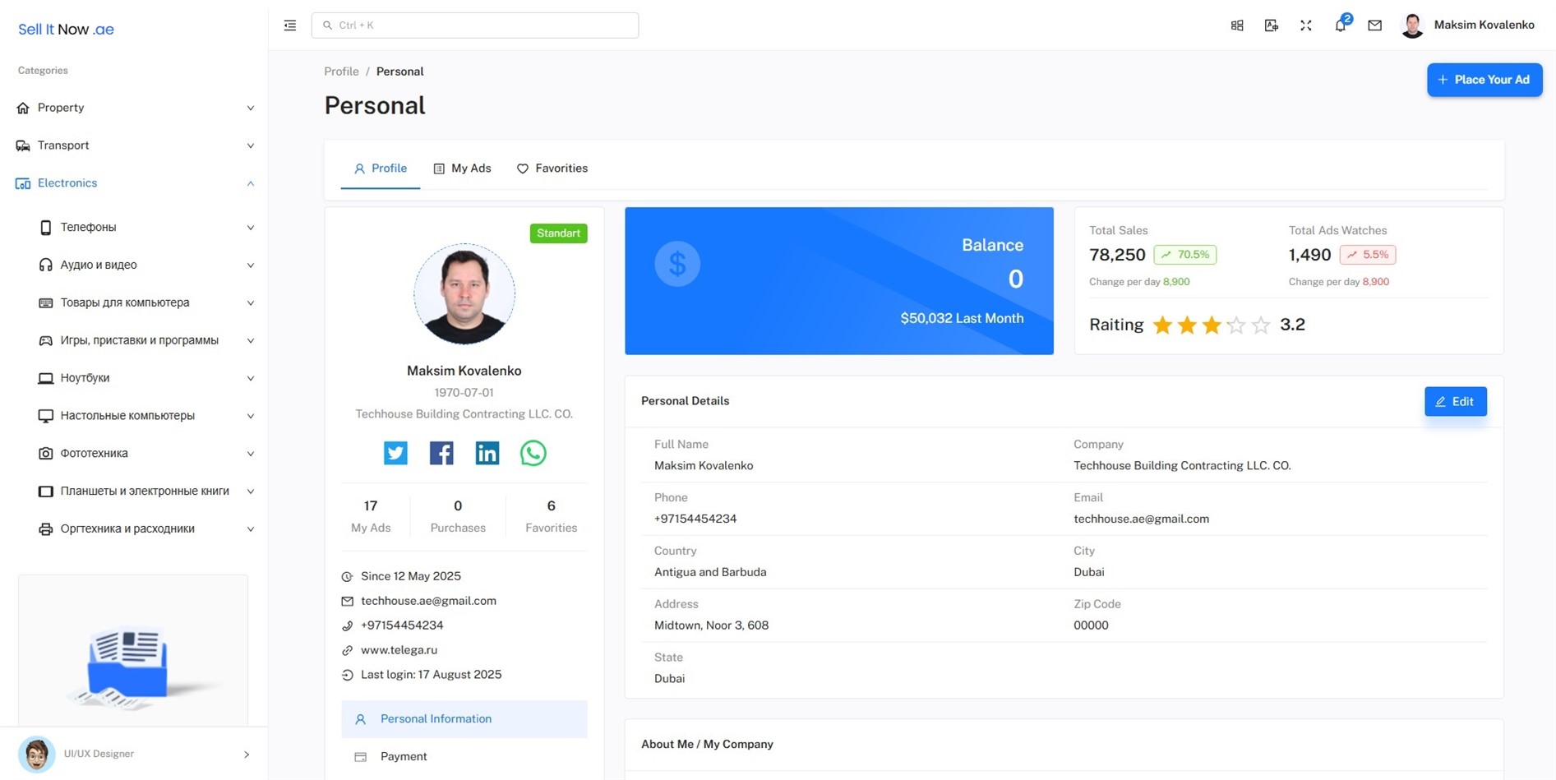
Task: Open notifications bell icon
Action: click(x=1340, y=25)
